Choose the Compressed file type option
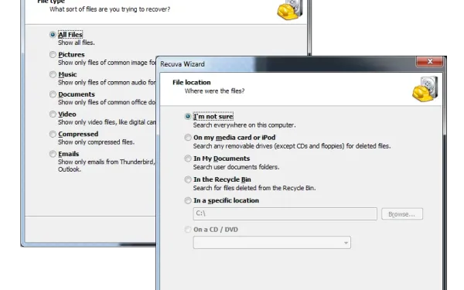 tap(53, 134)
